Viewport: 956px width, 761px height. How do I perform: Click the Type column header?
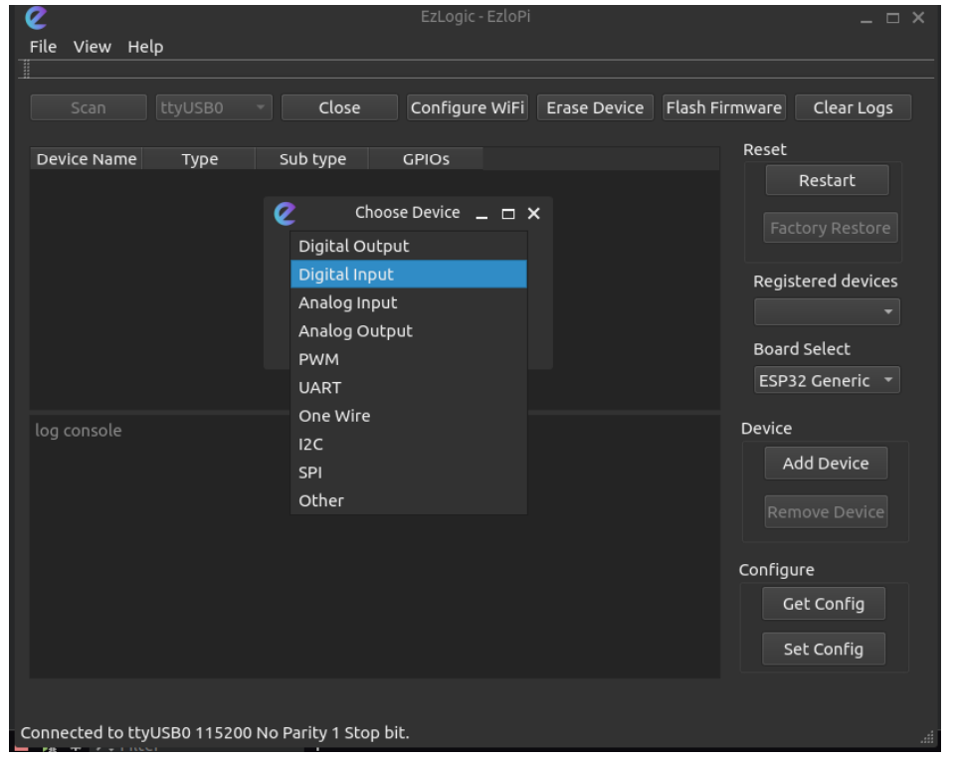point(199,159)
